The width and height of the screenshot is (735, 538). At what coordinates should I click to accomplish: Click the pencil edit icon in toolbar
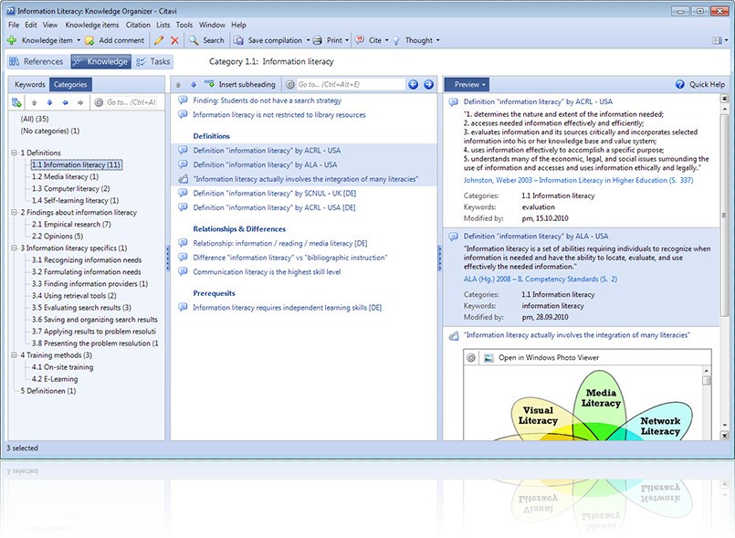point(159,40)
